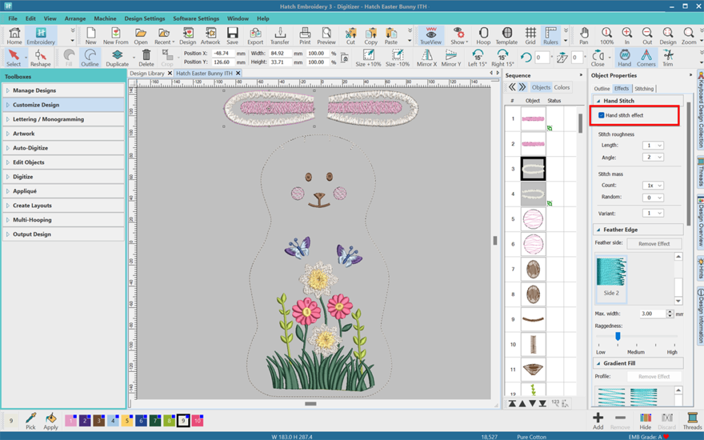Image resolution: width=704 pixels, height=440 pixels.
Task: Click the Feather side Remove Effect button
Action: 654,243
